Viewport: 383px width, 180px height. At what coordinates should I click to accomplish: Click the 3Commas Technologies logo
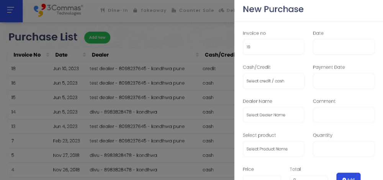[58, 10]
